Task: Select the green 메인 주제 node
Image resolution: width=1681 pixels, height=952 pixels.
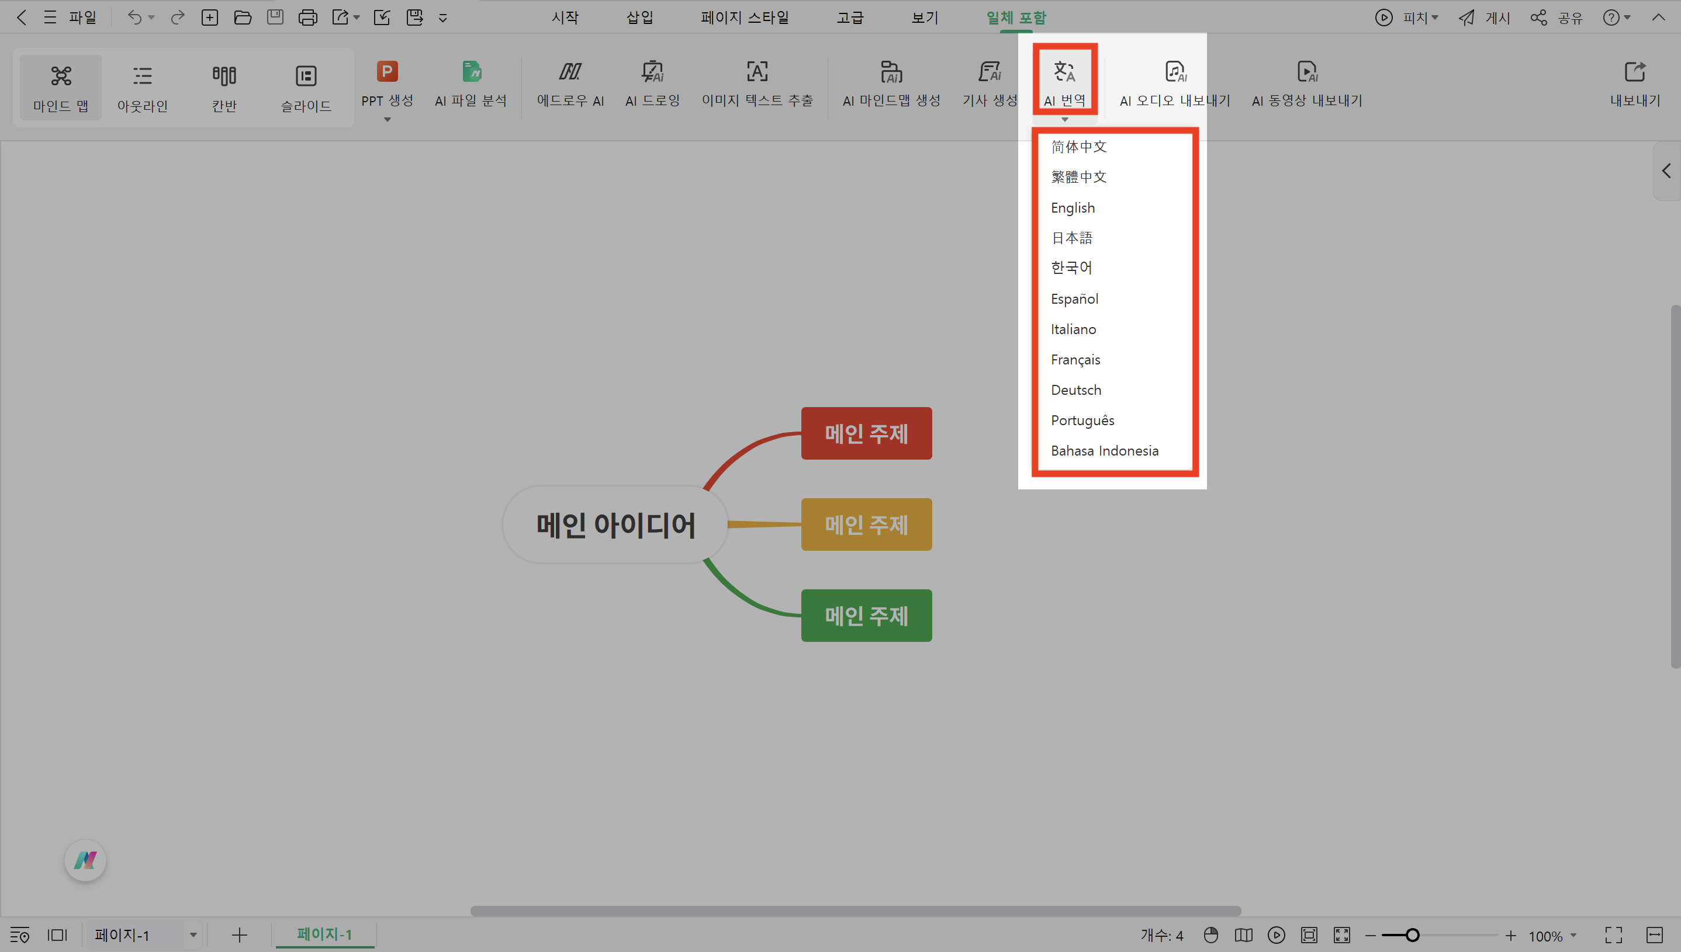Action: click(x=866, y=615)
